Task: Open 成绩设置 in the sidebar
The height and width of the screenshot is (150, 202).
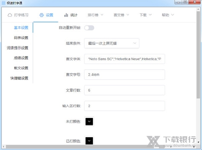Action: [x=21, y=58]
